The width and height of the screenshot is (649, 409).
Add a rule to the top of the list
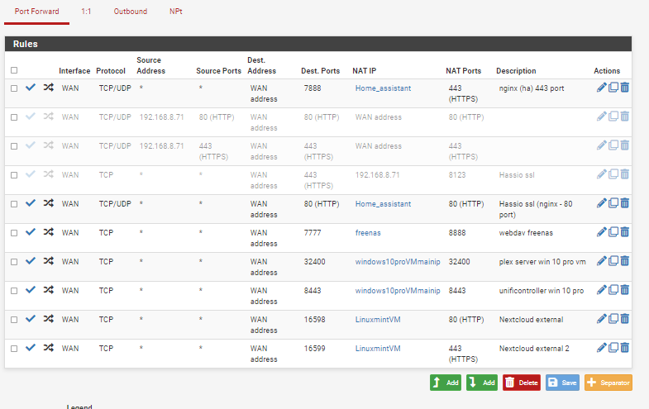(x=446, y=383)
